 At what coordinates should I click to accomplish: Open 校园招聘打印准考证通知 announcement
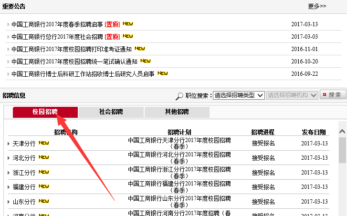pyautogui.click(x=72, y=49)
